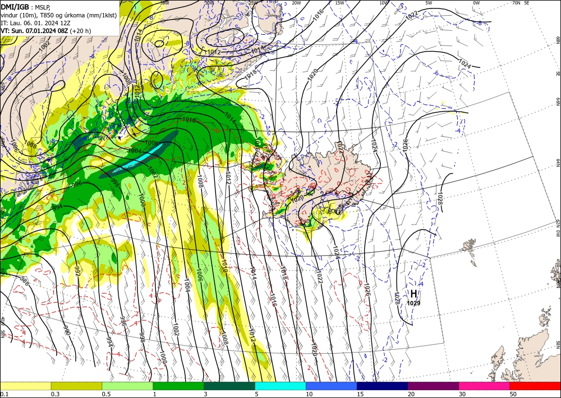Image resolution: width=561 pixels, height=398 pixels.
Task: Click the '15W' longitude label at top
Action: tap(339, 3)
